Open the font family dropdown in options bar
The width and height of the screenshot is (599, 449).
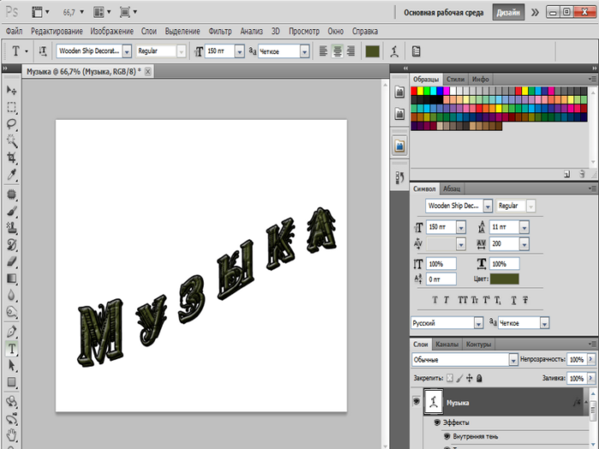tap(127, 51)
